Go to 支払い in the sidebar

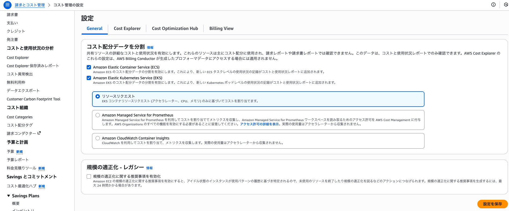(x=12, y=23)
